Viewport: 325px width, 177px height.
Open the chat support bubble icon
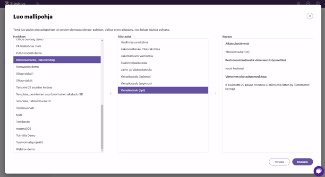318,171
